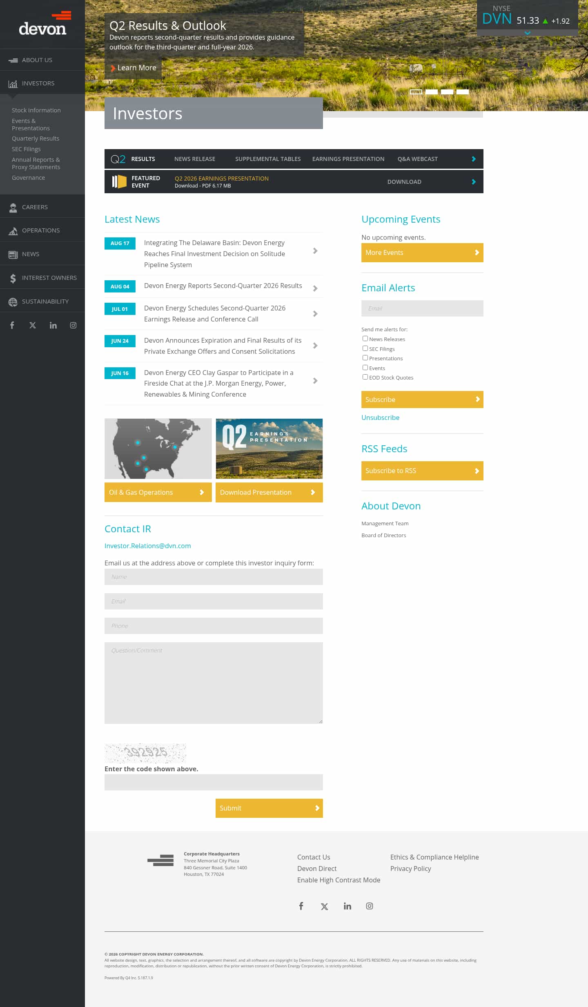Open Instagram icon in the footer
The height and width of the screenshot is (1007, 588).
point(370,906)
